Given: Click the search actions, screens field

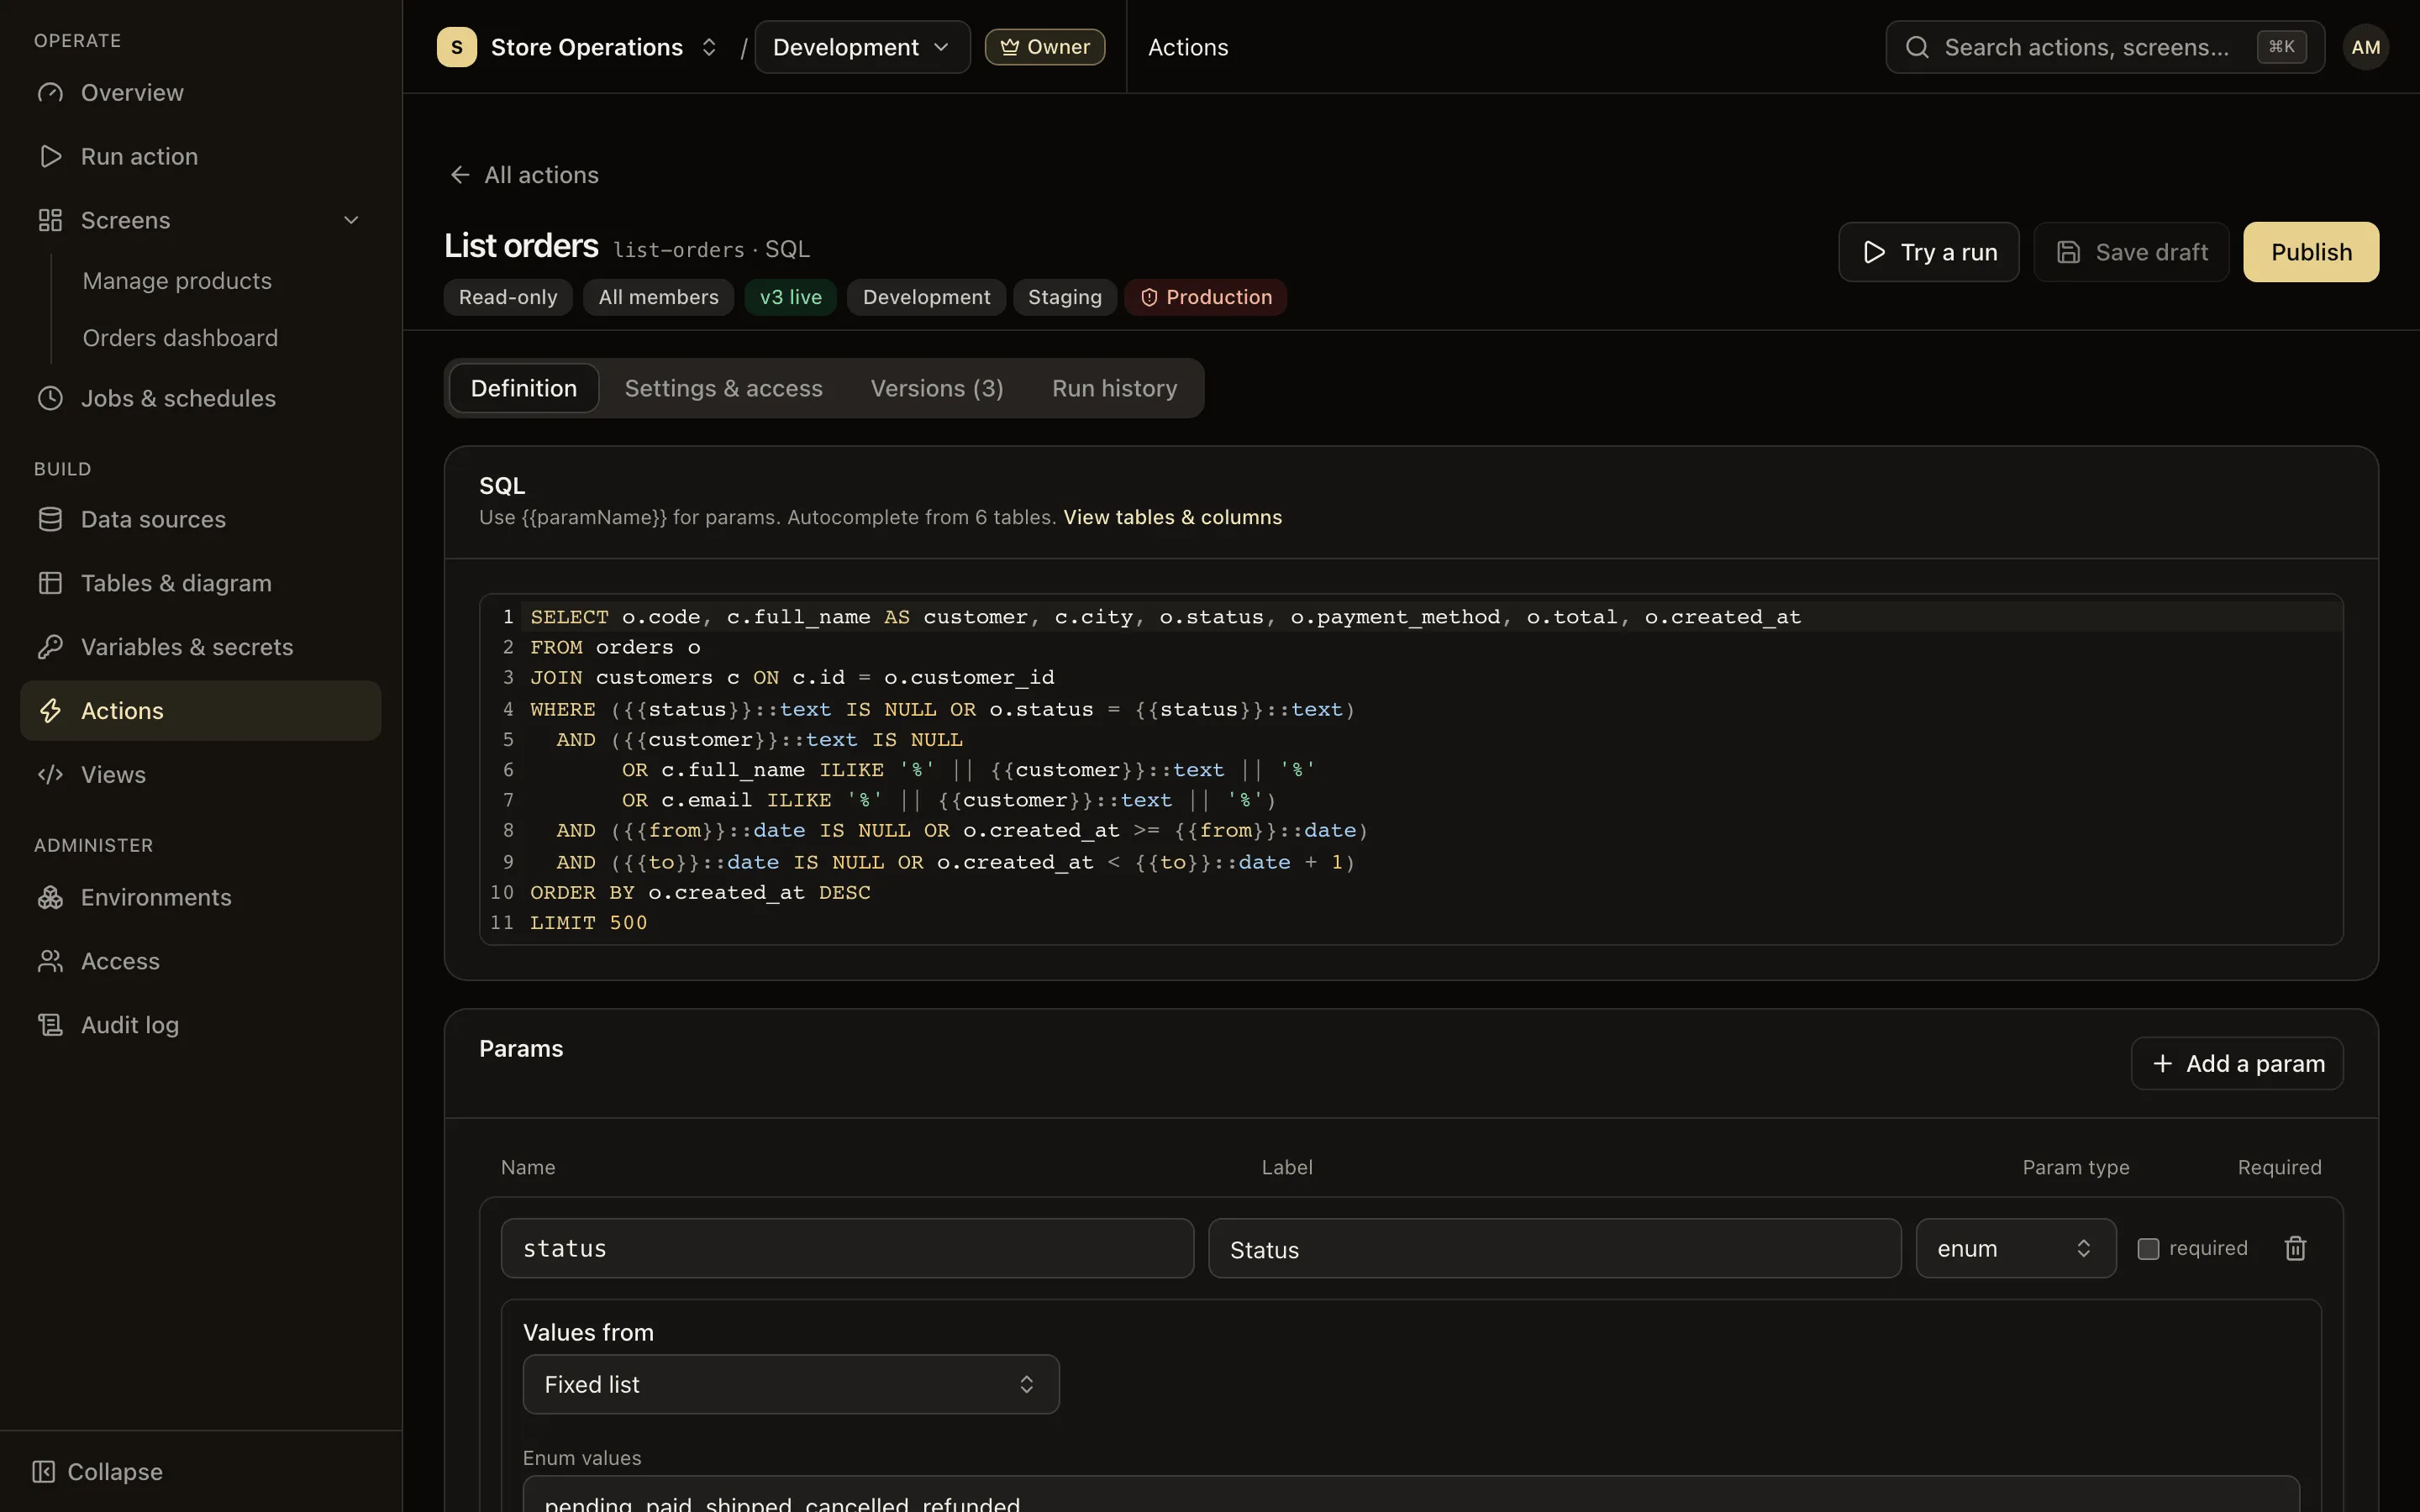Looking at the screenshot, I should (2104, 47).
